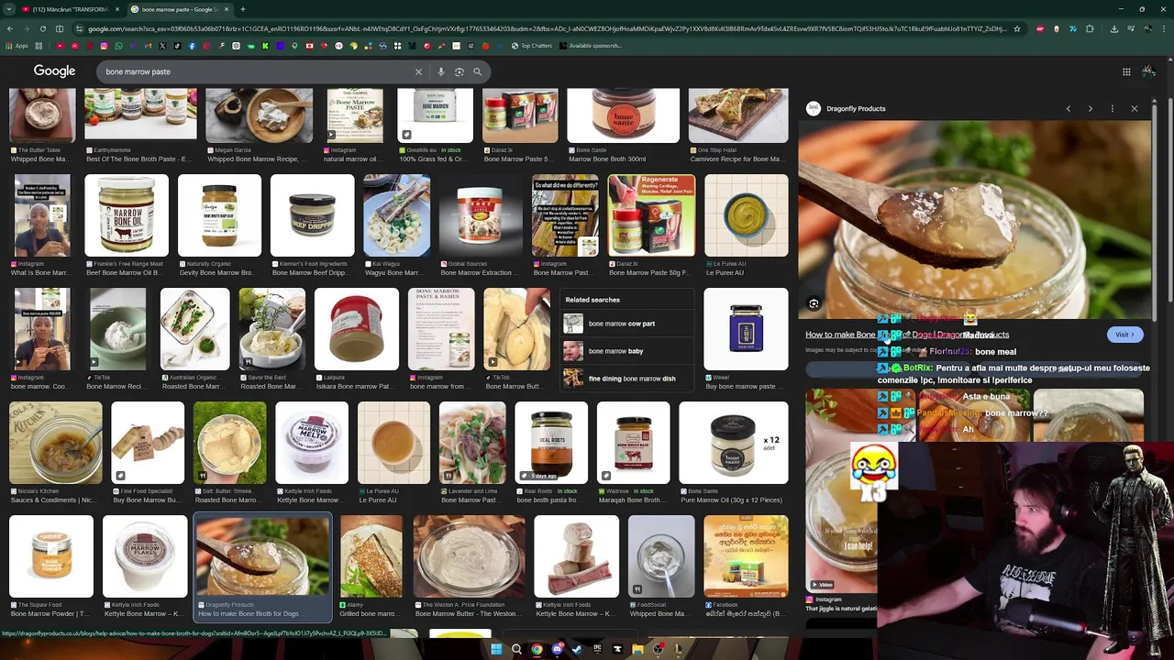Open the Windows Start menu
This screenshot has width=1174, height=660.
[496, 649]
